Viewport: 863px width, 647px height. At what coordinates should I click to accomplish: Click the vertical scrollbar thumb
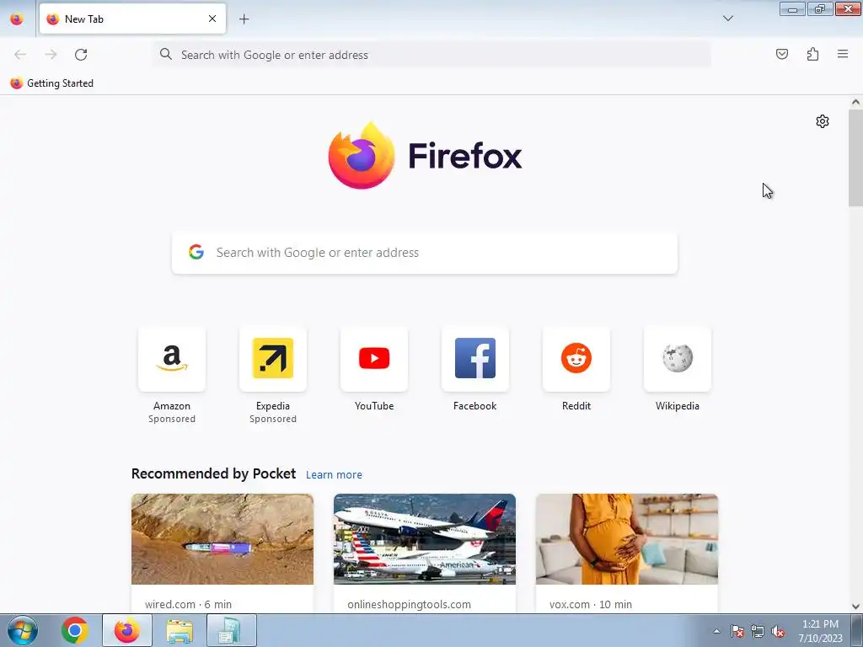pyautogui.click(x=855, y=158)
